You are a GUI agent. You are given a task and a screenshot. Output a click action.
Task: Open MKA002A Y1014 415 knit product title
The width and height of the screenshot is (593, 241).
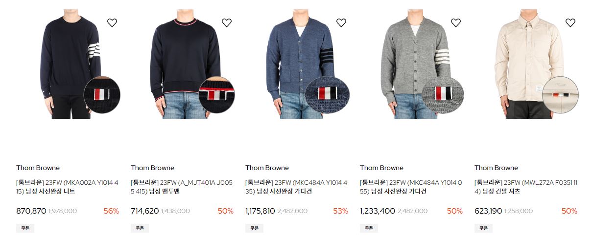click(x=68, y=187)
